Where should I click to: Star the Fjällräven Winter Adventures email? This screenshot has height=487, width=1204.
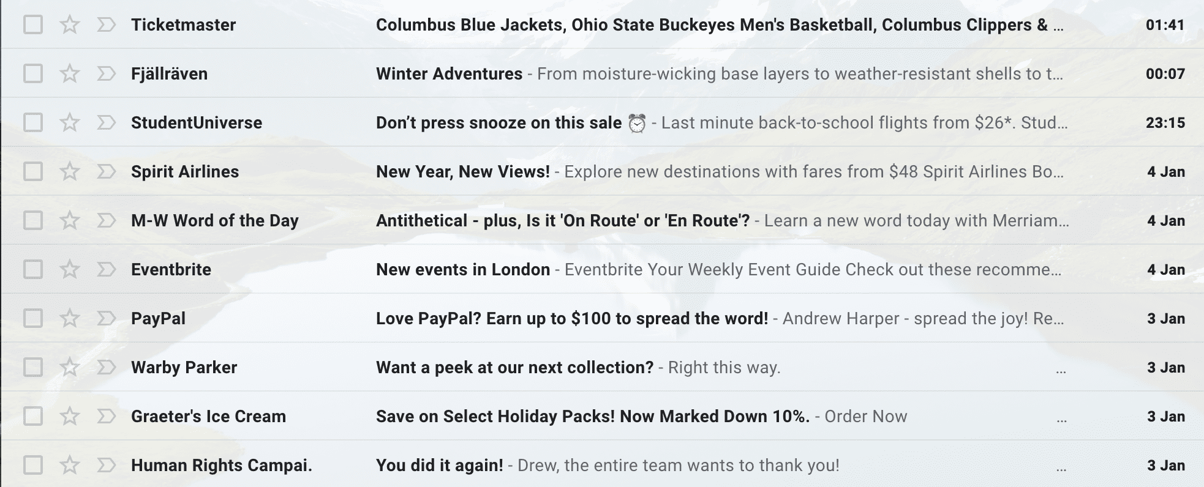tap(69, 73)
